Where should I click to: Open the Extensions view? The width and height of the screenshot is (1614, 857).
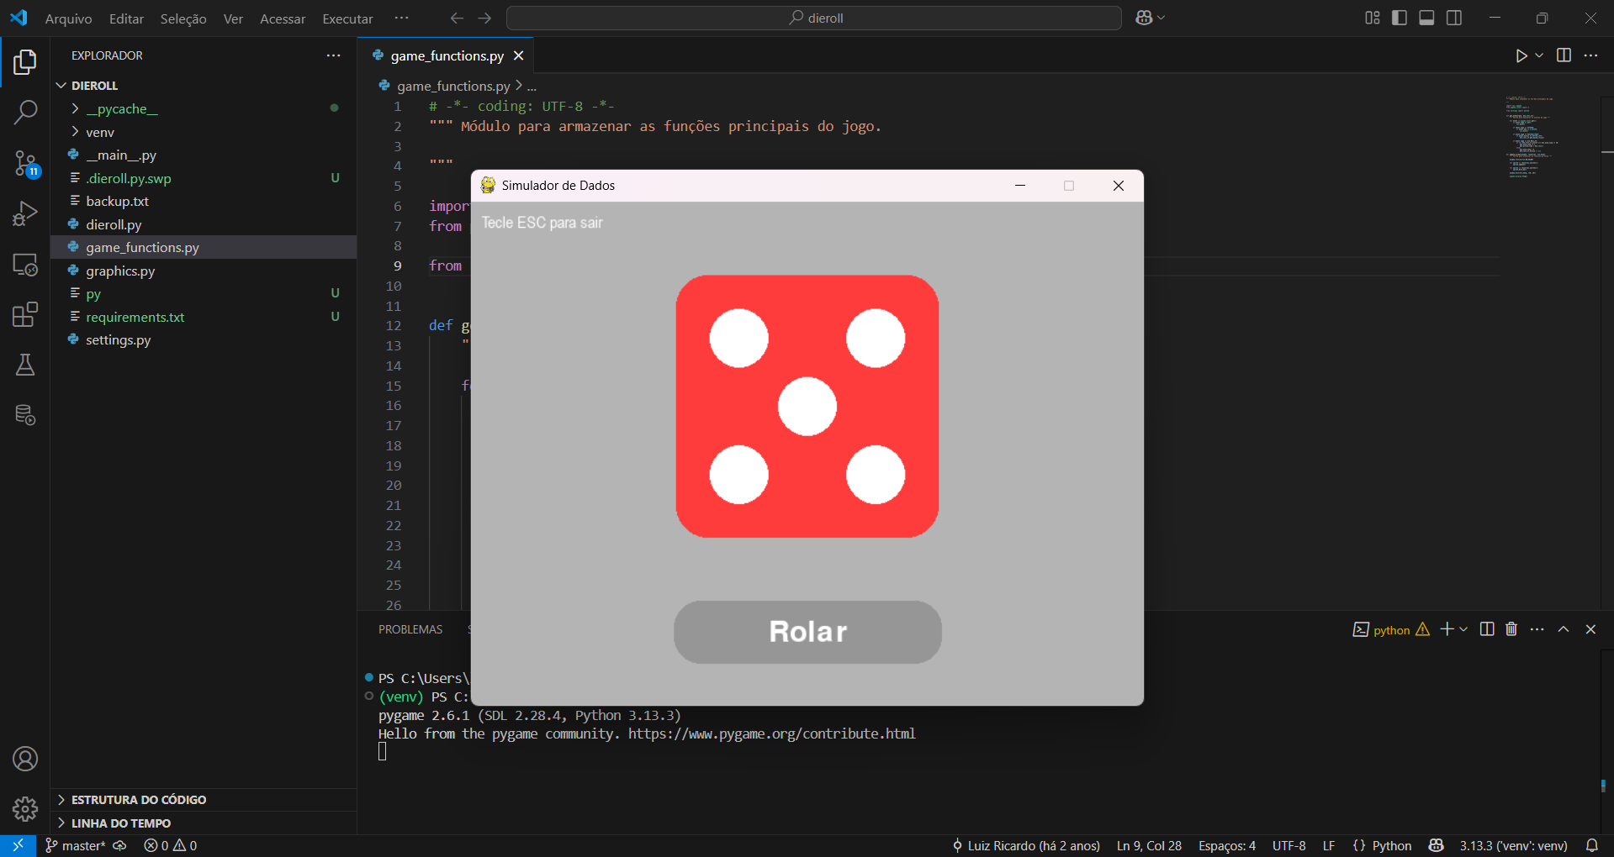(x=25, y=315)
